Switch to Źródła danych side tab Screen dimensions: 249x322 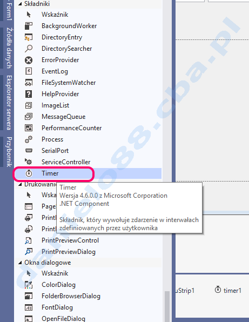pos(9,48)
